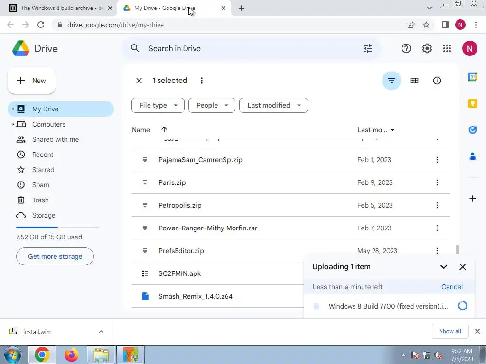
Task: Go to Shared with me
Action: click(x=56, y=139)
